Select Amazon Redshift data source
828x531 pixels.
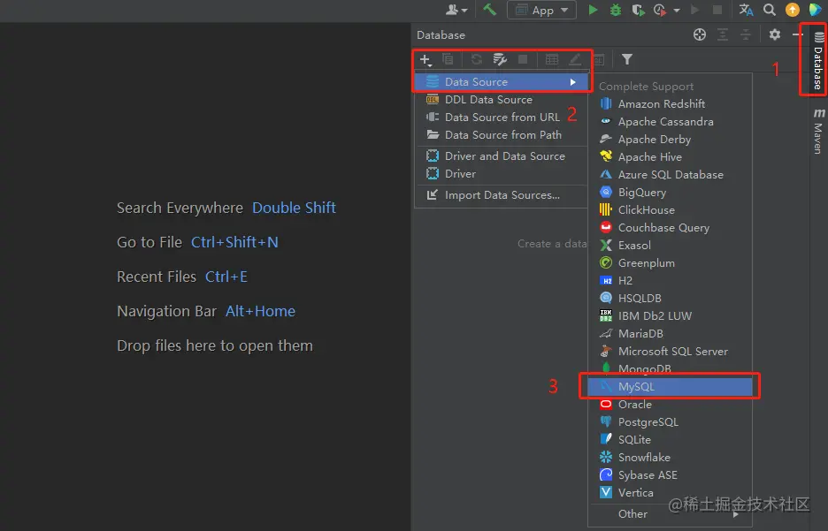(x=670, y=104)
